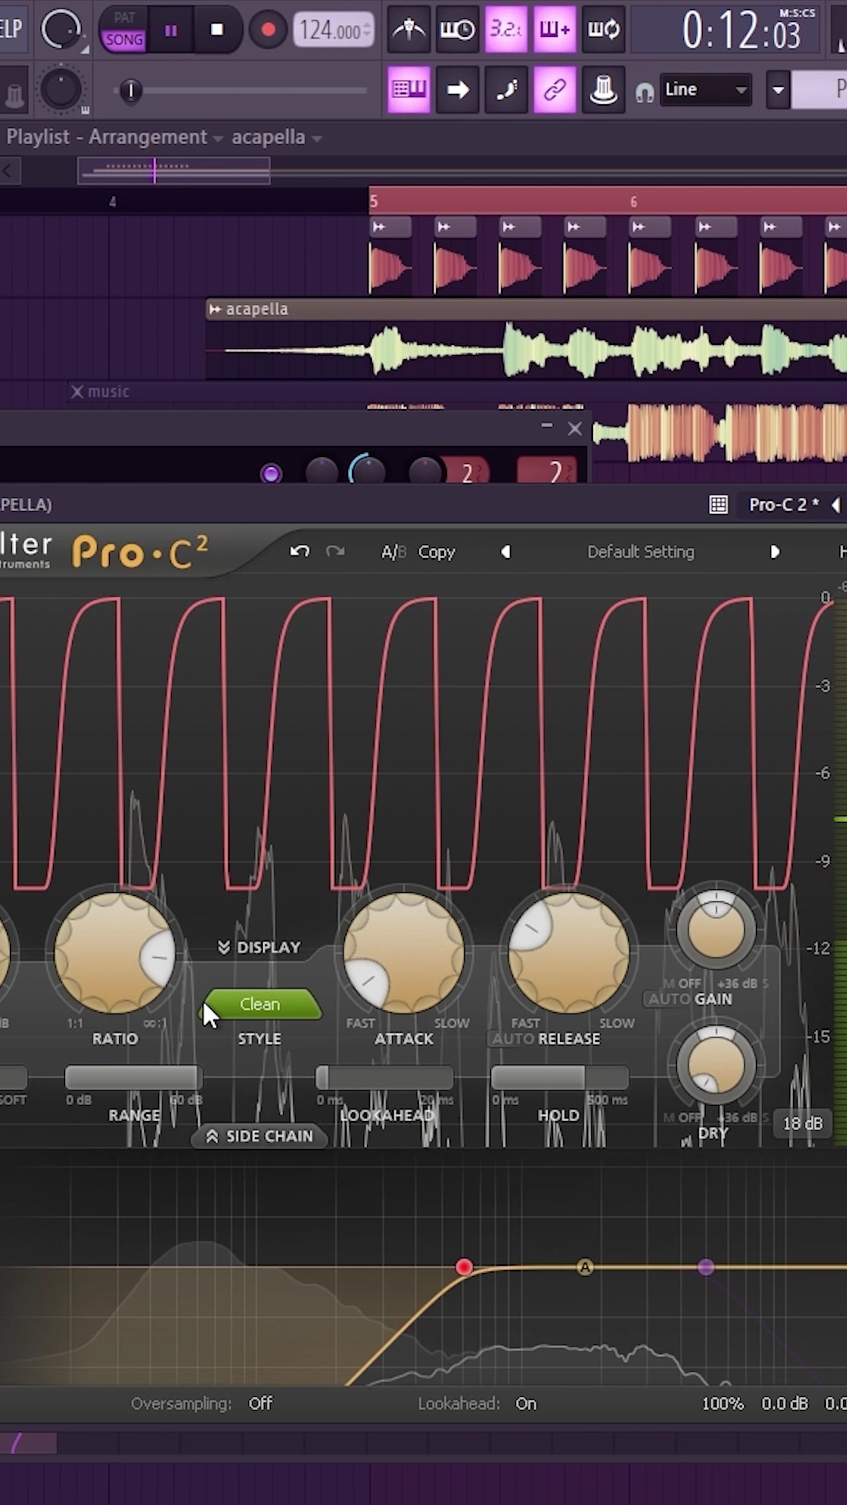Click the auto-scroll arrow icon
Screen dimensions: 847x1505
[x=457, y=89]
